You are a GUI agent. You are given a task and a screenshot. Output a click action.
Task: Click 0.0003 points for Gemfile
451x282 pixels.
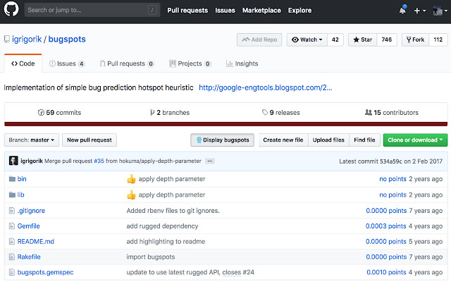click(x=385, y=226)
